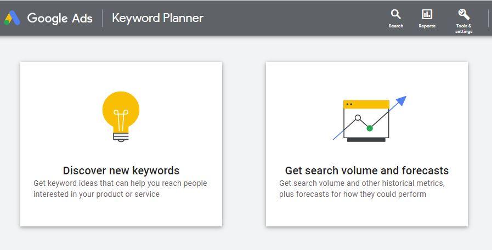Open the Reports chart icon
The height and width of the screenshot is (250, 492).
(427, 14)
